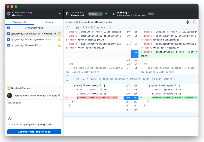This screenshot has width=204, height=142.
Task: Click modified icon in diff header corner
Action: pyautogui.click(x=195, y=22)
